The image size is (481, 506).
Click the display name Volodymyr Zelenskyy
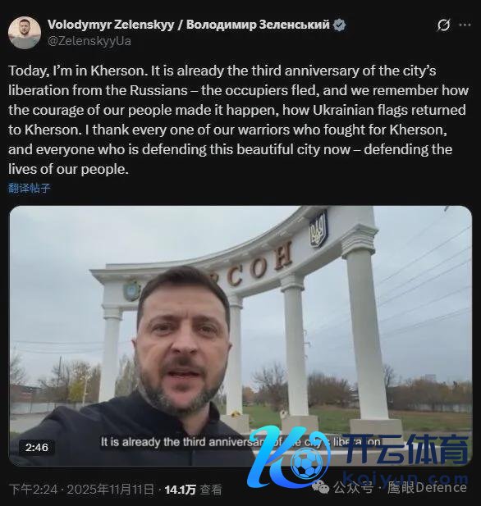point(111,25)
